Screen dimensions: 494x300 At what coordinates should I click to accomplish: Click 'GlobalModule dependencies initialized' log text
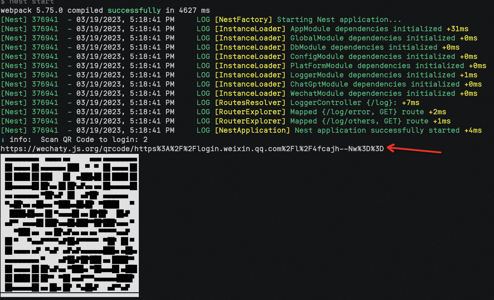tap(373, 38)
